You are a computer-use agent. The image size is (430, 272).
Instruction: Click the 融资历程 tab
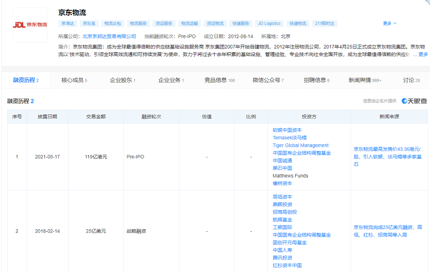coord(25,80)
